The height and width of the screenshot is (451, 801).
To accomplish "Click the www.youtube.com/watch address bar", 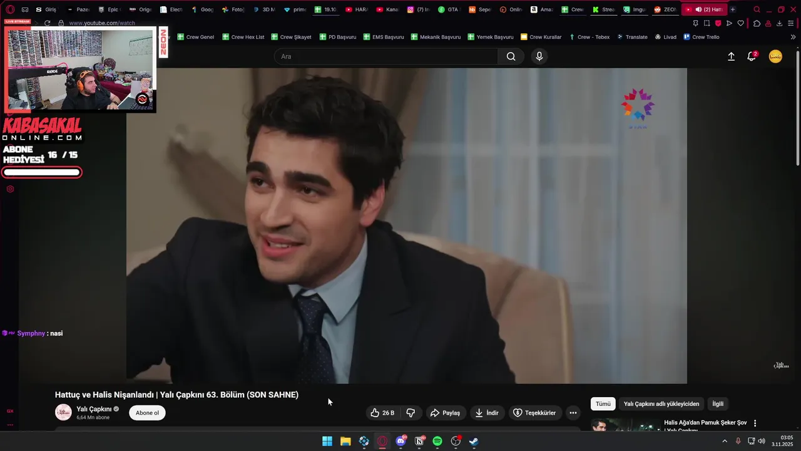I will tap(102, 23).
